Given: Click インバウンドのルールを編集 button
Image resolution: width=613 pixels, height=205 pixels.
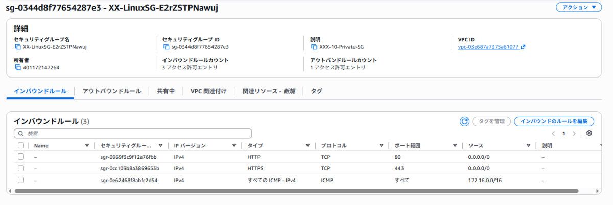Looking at the screenshot, I should pos(554,121).
